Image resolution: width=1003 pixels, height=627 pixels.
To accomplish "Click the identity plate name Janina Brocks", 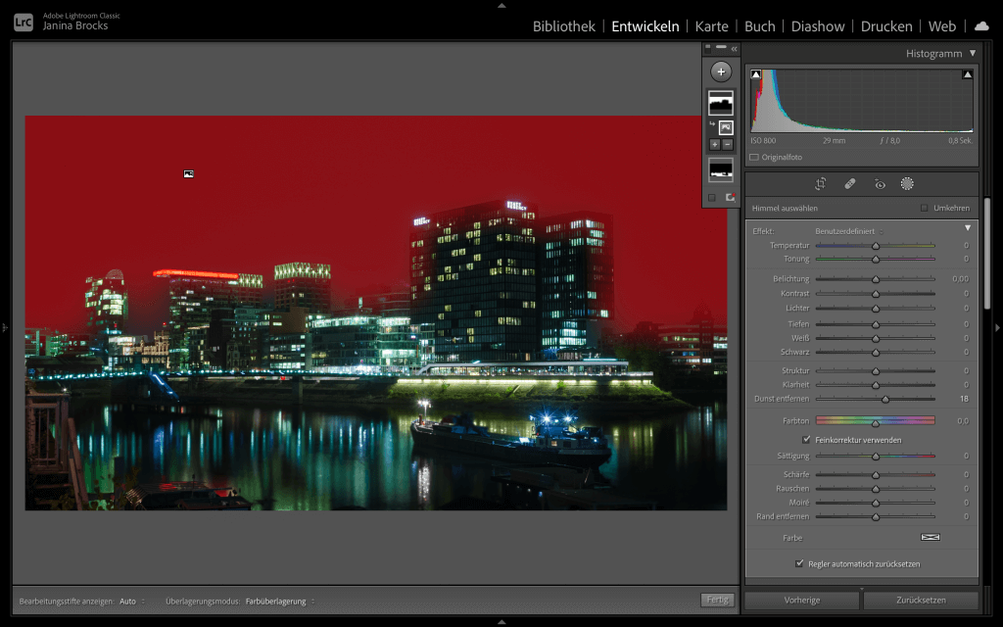I will click(x=75, y=26).
